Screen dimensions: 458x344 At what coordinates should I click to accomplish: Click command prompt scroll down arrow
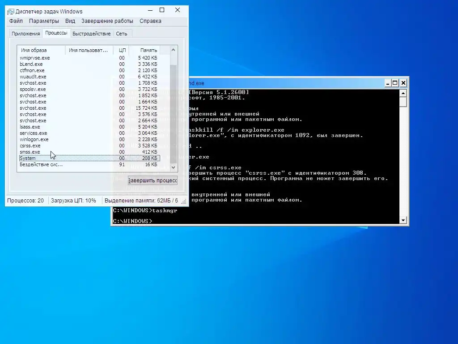click(x=403, y=220)
